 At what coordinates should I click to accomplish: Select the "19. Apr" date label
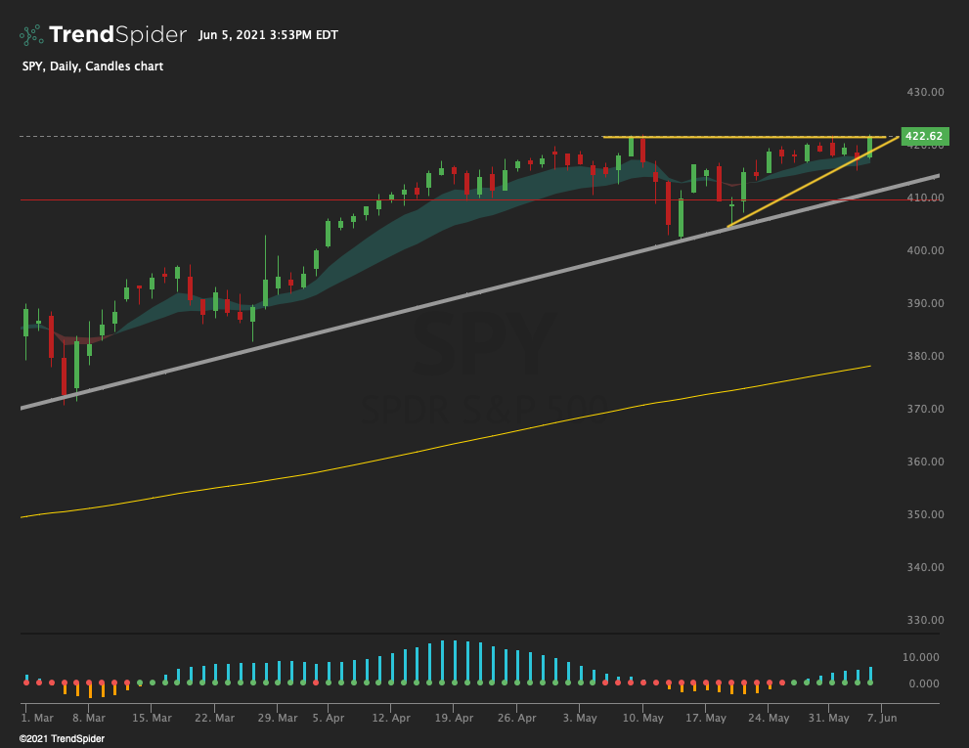[x=455, y=718]
